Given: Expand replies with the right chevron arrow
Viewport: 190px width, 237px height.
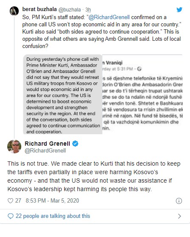Looking at the screenshot, I should 179,216.
